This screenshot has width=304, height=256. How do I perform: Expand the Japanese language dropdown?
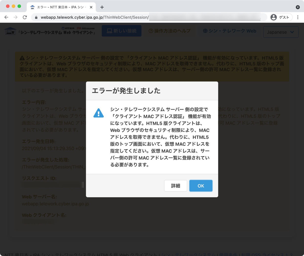(281, 32)
